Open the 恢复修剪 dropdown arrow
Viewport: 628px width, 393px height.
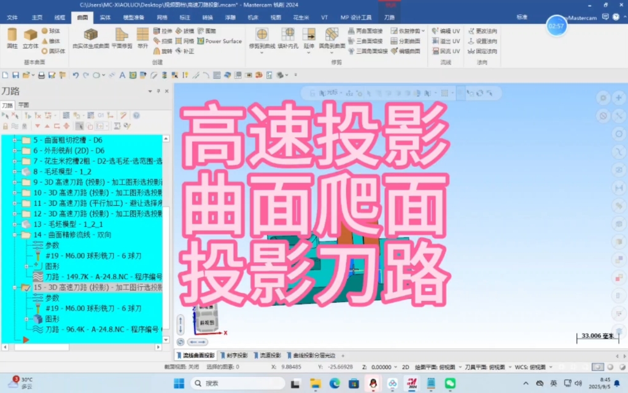click(423, 31)
